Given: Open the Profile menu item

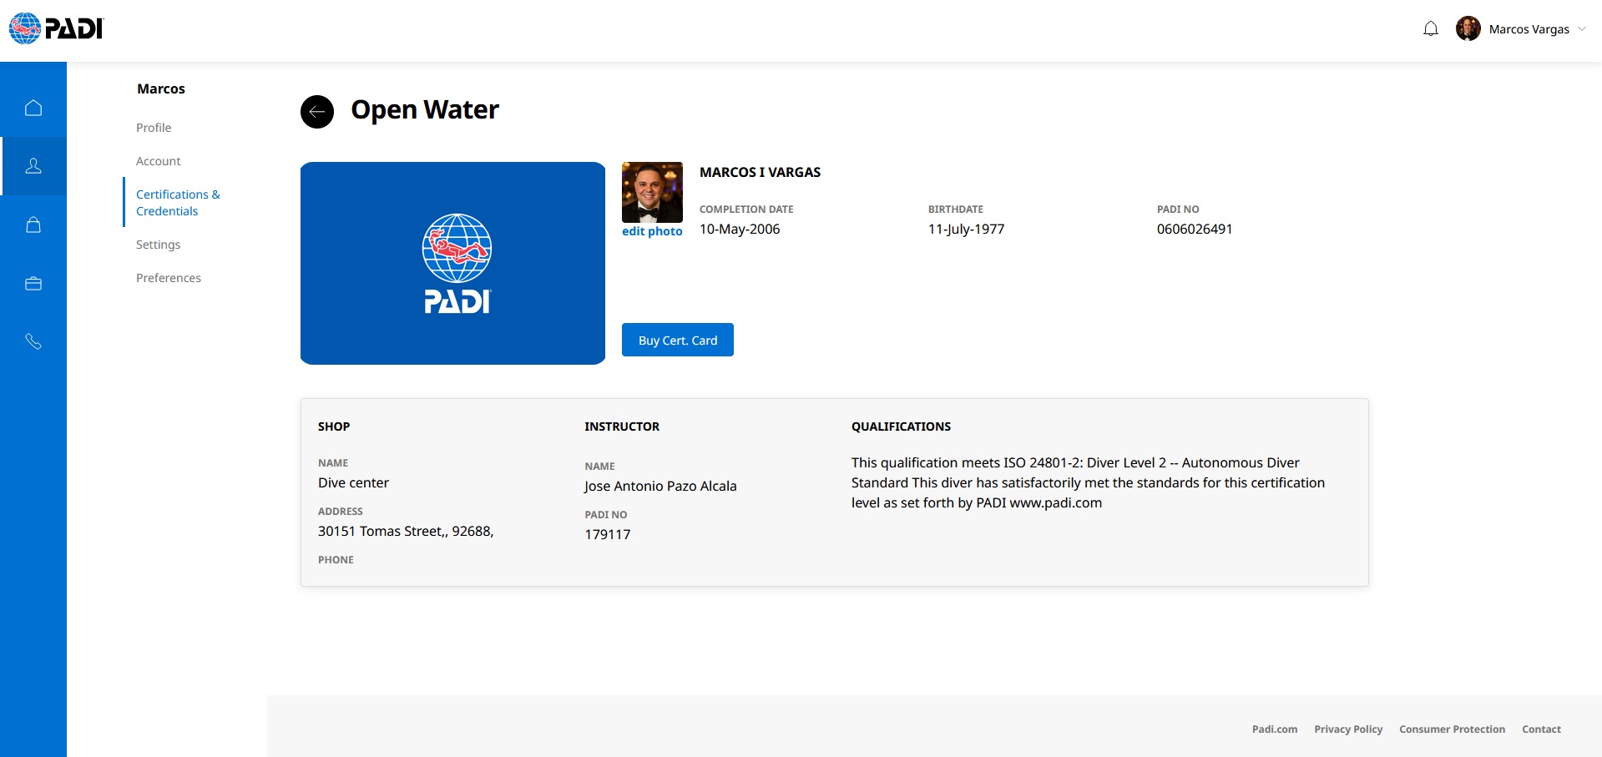Looking at the screenshot, I should pyautogui.click(x=154, y=128).
